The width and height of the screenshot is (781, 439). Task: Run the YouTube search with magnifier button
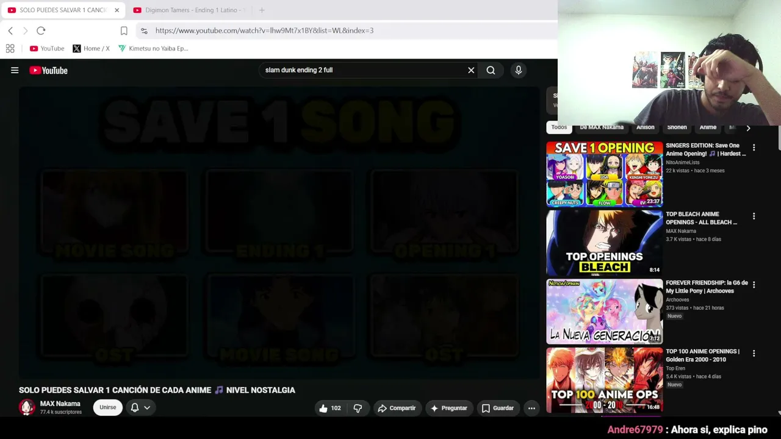pos(491,70)
